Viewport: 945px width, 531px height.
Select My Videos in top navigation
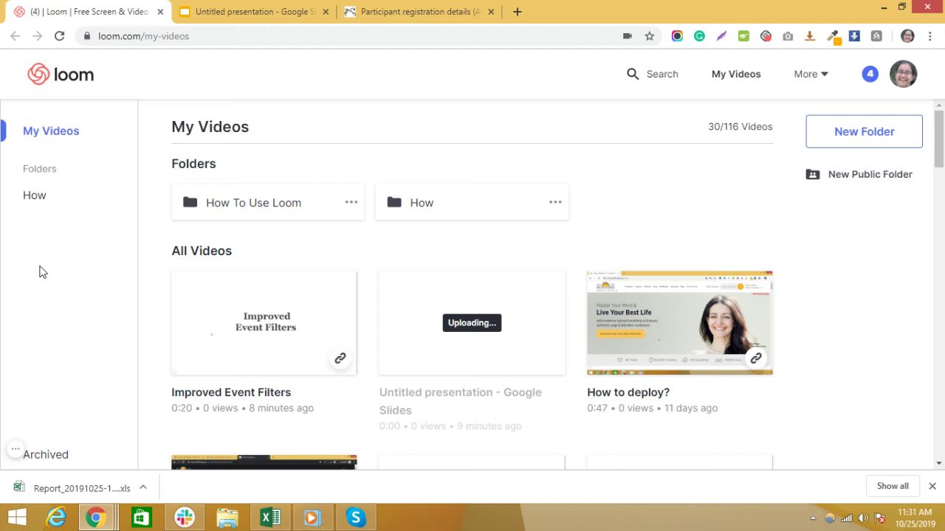coord(736,74)
